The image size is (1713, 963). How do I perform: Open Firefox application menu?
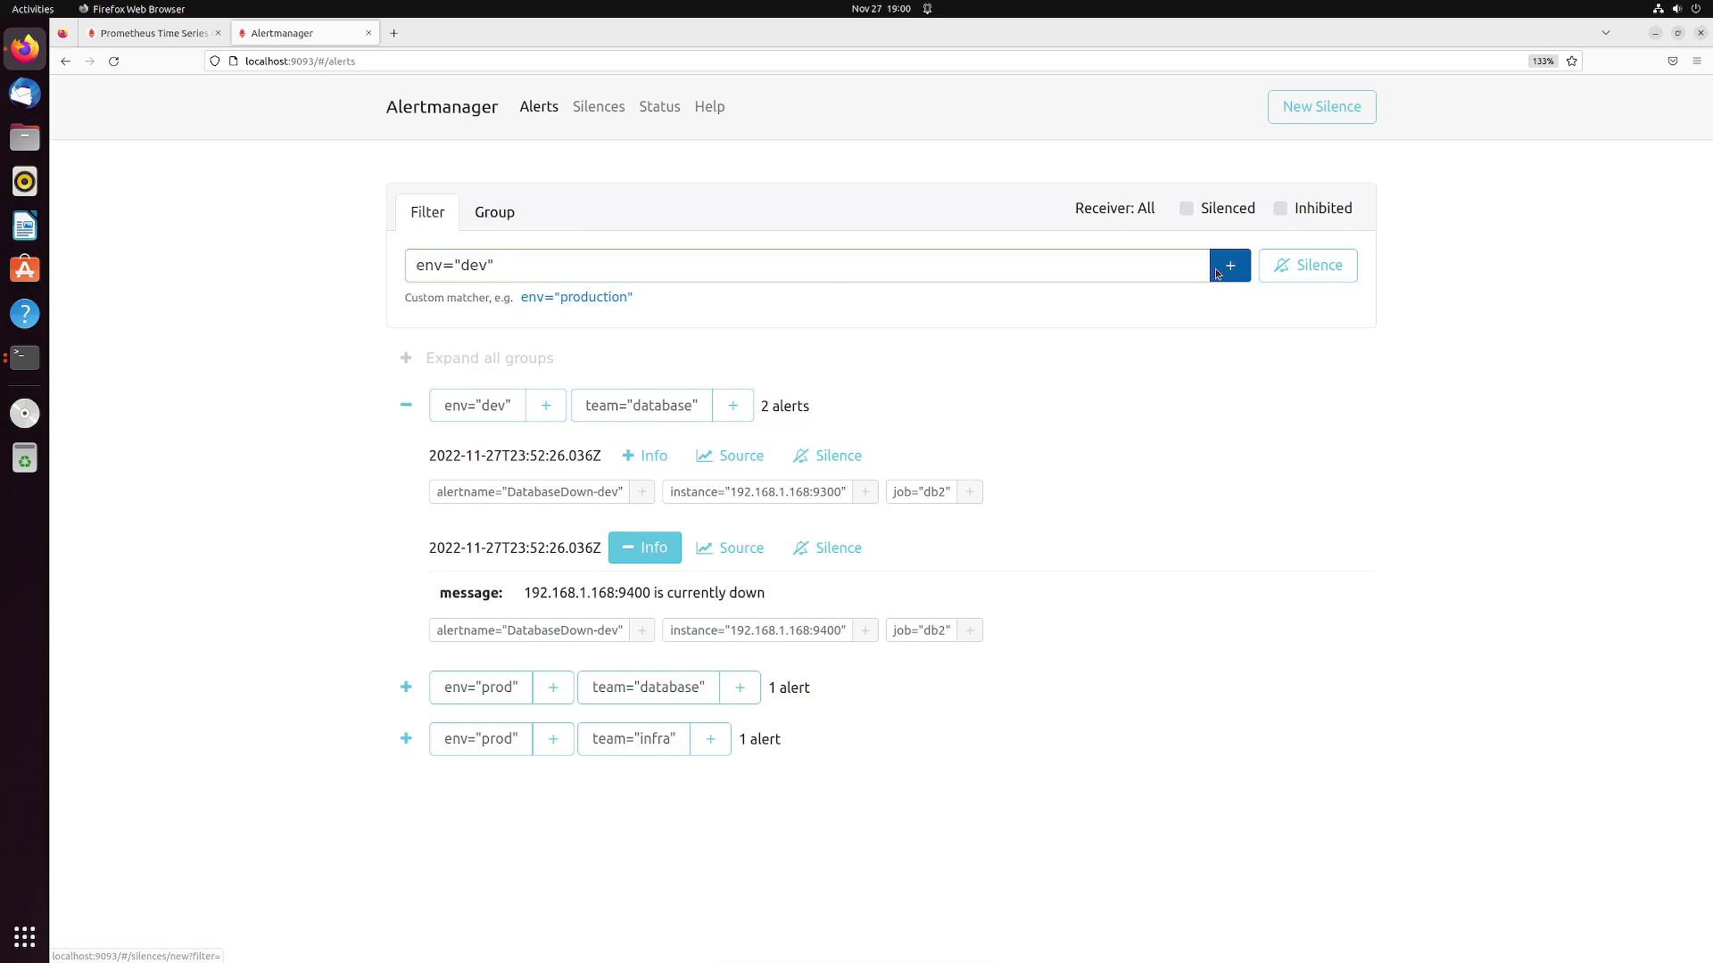pyautogui.click(x=1697, y=62)
